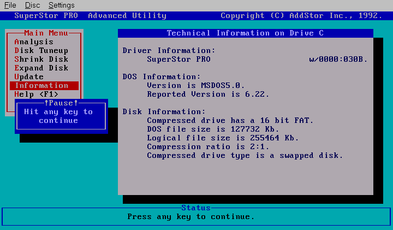
Task: Click 'Logical file size is 255464 Kb.'
Action: pyautogui.click(x=223, y=138)
